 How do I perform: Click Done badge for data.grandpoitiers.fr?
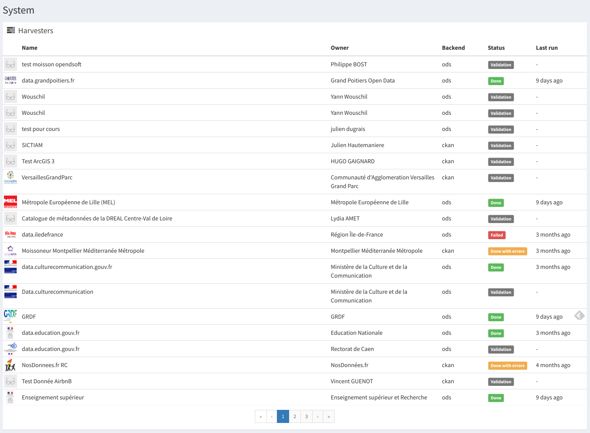tap(496, 81)
